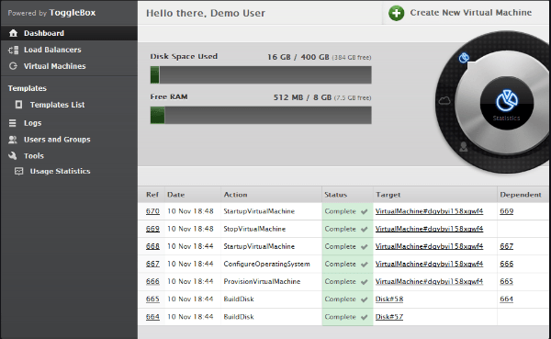Click the Tools wrench icon
This screenshot has width=551, height=339.
(x=13, y=156)
